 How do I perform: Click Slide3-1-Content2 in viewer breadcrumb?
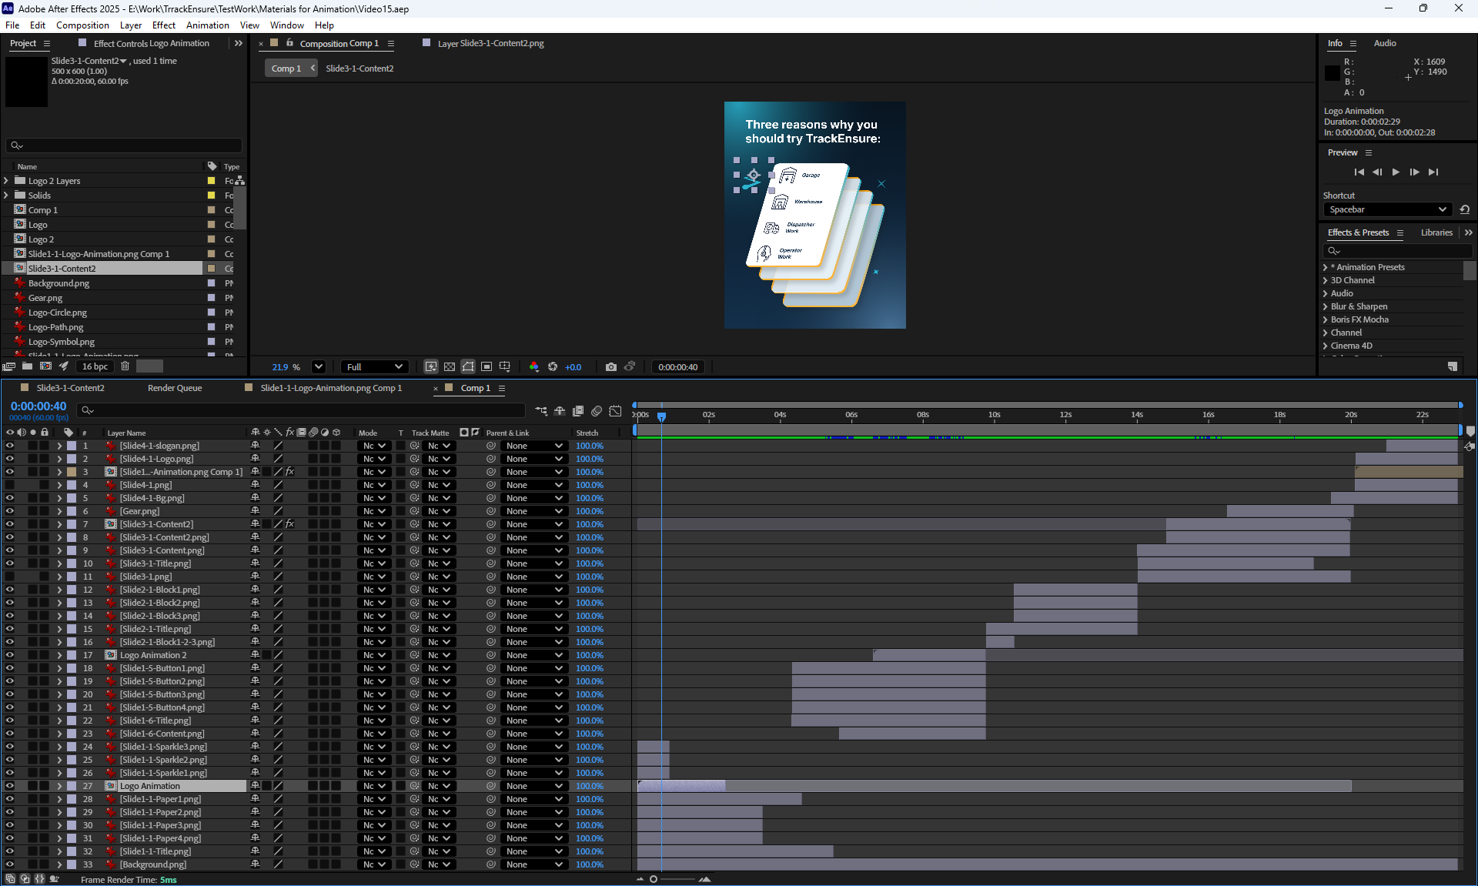click(359, 69)
